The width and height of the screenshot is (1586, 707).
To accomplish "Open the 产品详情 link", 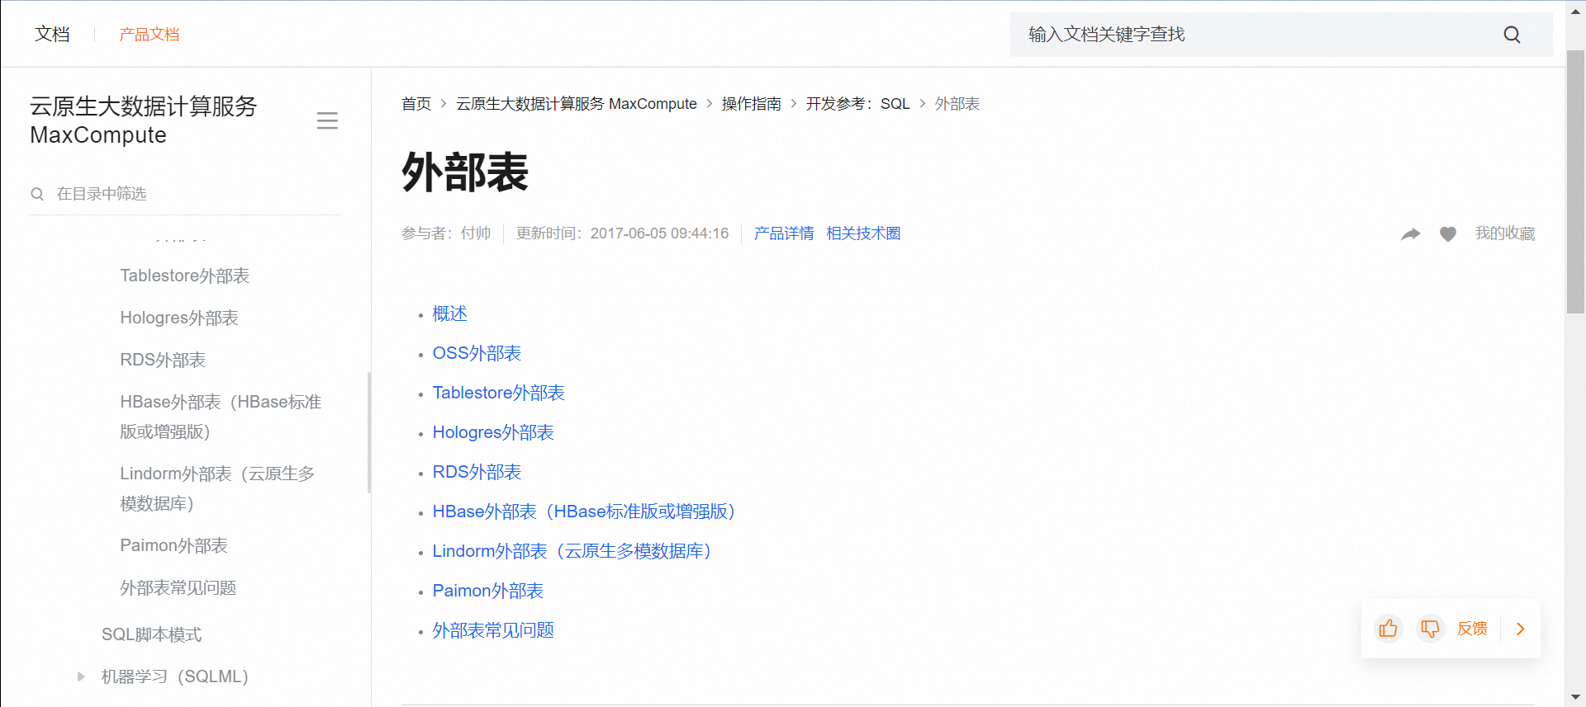I will pyautogui.click(x=784, y=233).
